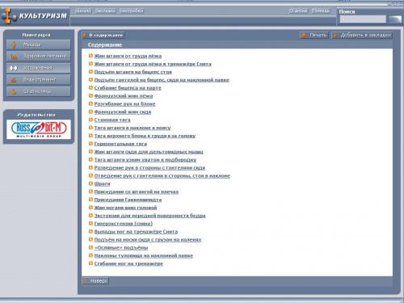The image size is (404, 303).
Task: Open link Экстензия для передней поверхности бедра
Action: [x=149, y=216]
